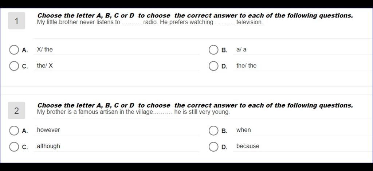
Task: Choose radio option D for question 1
Action: point(213,66)
